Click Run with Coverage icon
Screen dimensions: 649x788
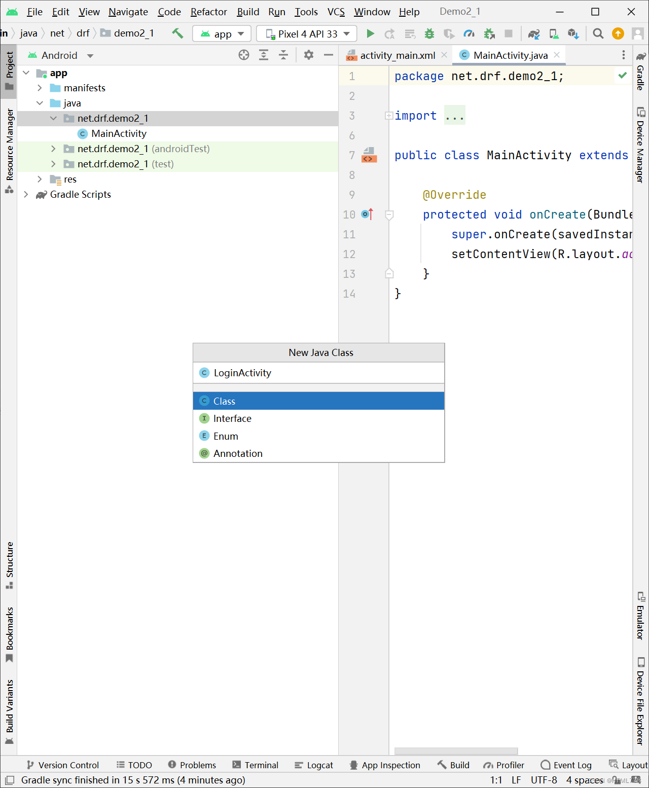click(x=449, y=33)
